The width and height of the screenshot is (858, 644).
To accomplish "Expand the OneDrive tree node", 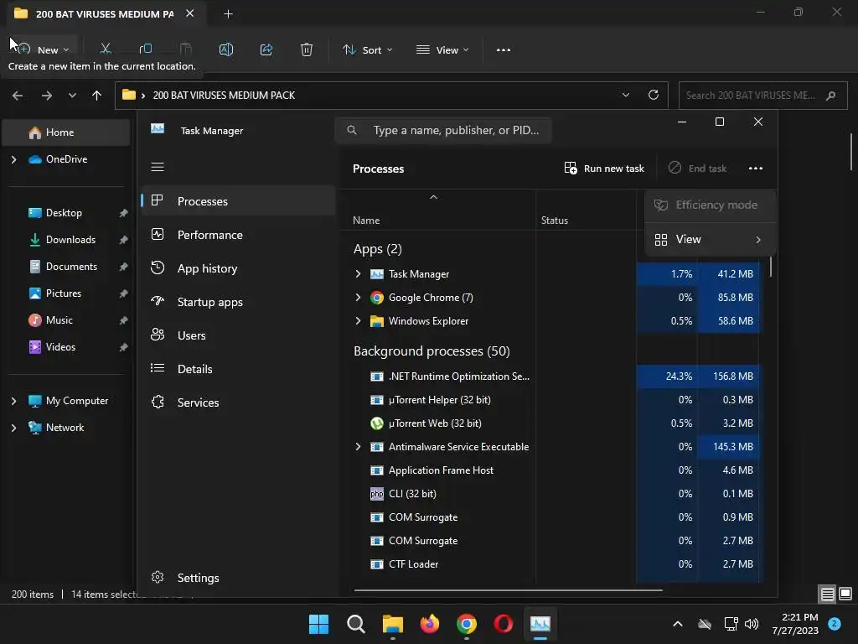I will [13, 159].
